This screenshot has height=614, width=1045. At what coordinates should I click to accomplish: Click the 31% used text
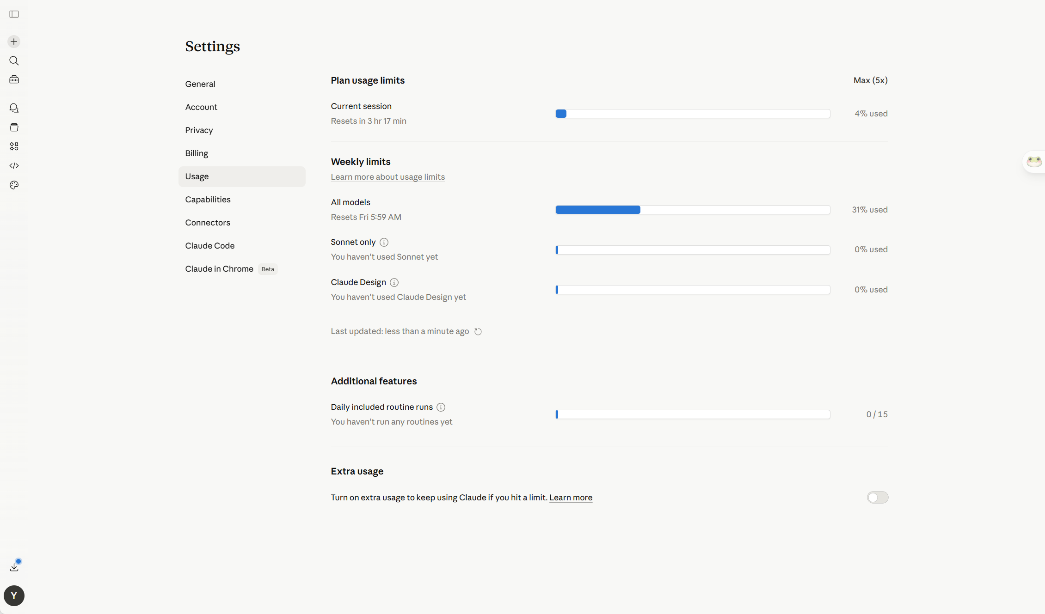click(x=870, y=210)
